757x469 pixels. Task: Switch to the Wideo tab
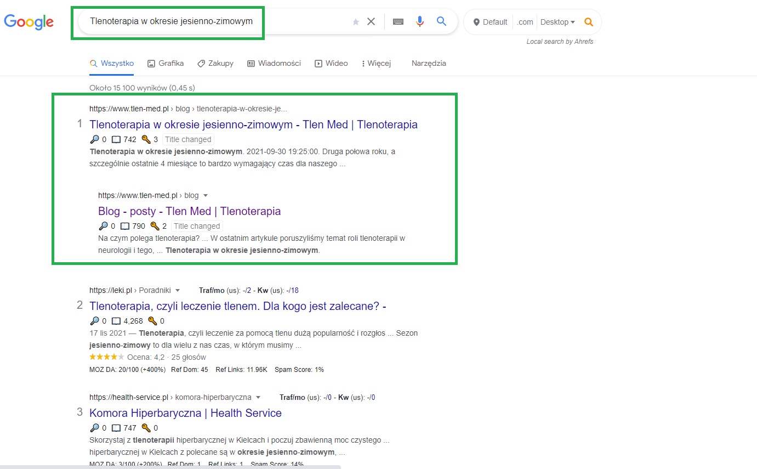[331, 64]
